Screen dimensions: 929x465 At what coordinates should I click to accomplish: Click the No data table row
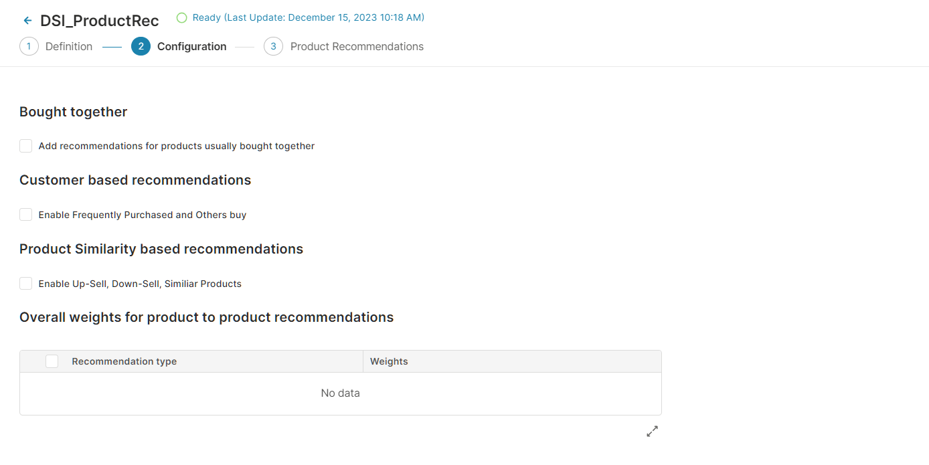(340, 393)
